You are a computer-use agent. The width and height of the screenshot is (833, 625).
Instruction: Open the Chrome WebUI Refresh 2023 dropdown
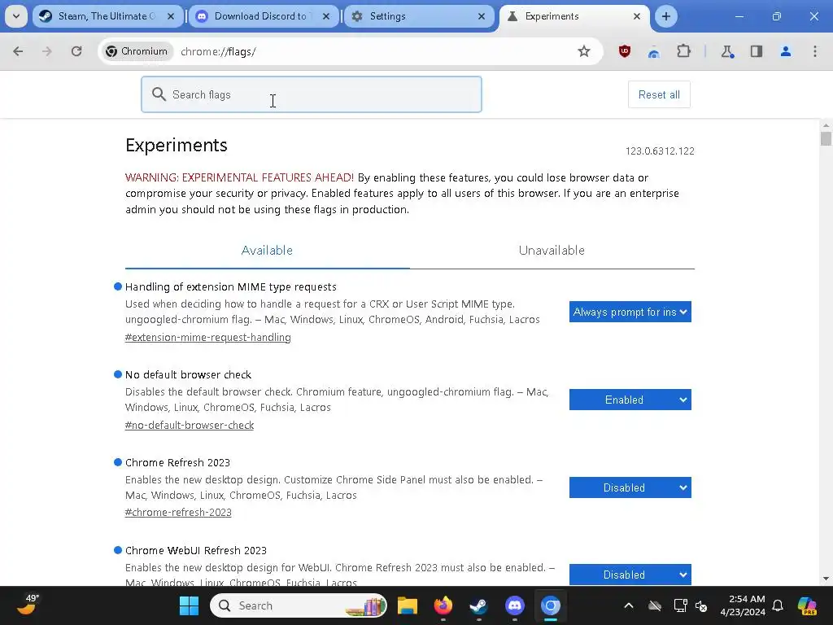[x=630, y=575]
